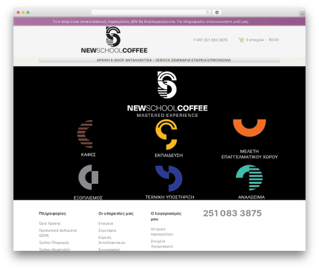Open the Όροι Χρήσης footer link
The width and height of the screenshot is (319, 270).
tap(50, 223)
